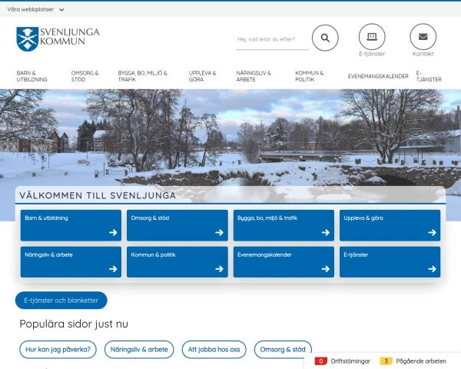Select Bygga, bo, miljö & trafik menu
461x369 pixels.
point(142,76)
